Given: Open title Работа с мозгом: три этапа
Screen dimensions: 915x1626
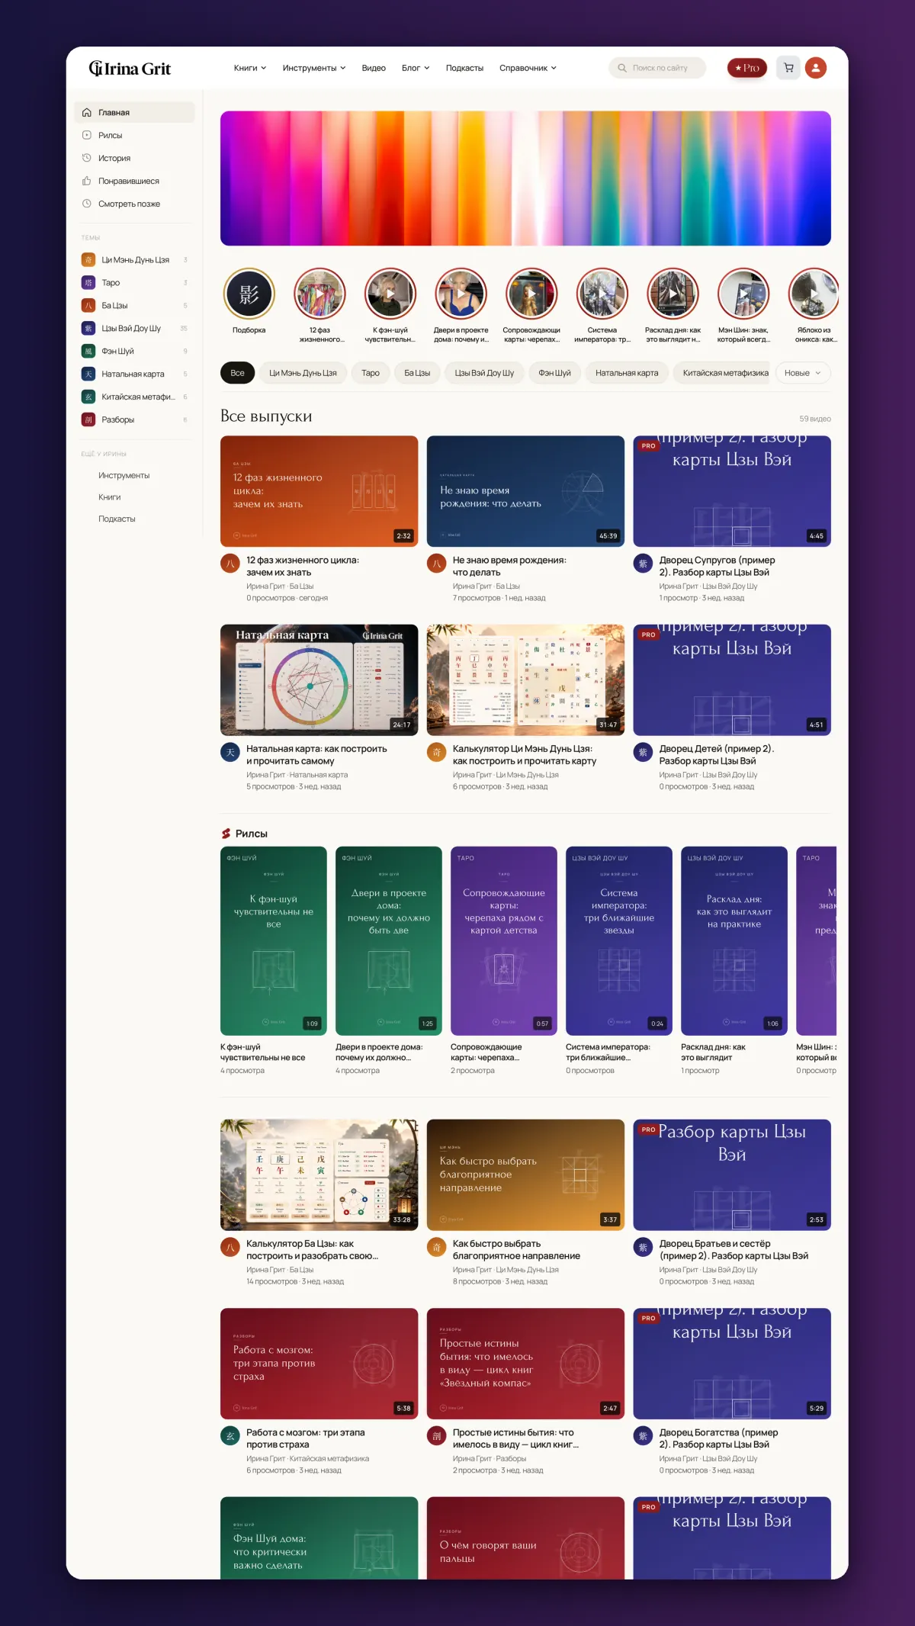Looking at the screenshot, I should click(306, 1438).
